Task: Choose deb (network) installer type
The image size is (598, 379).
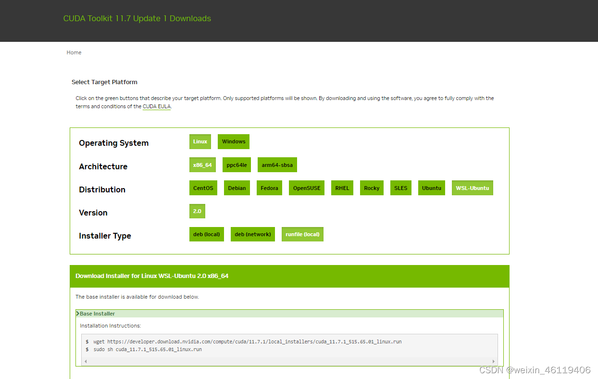Action: (253, 234)
